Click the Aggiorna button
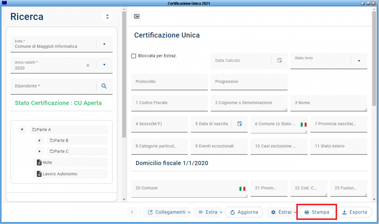 coord(244,212)
